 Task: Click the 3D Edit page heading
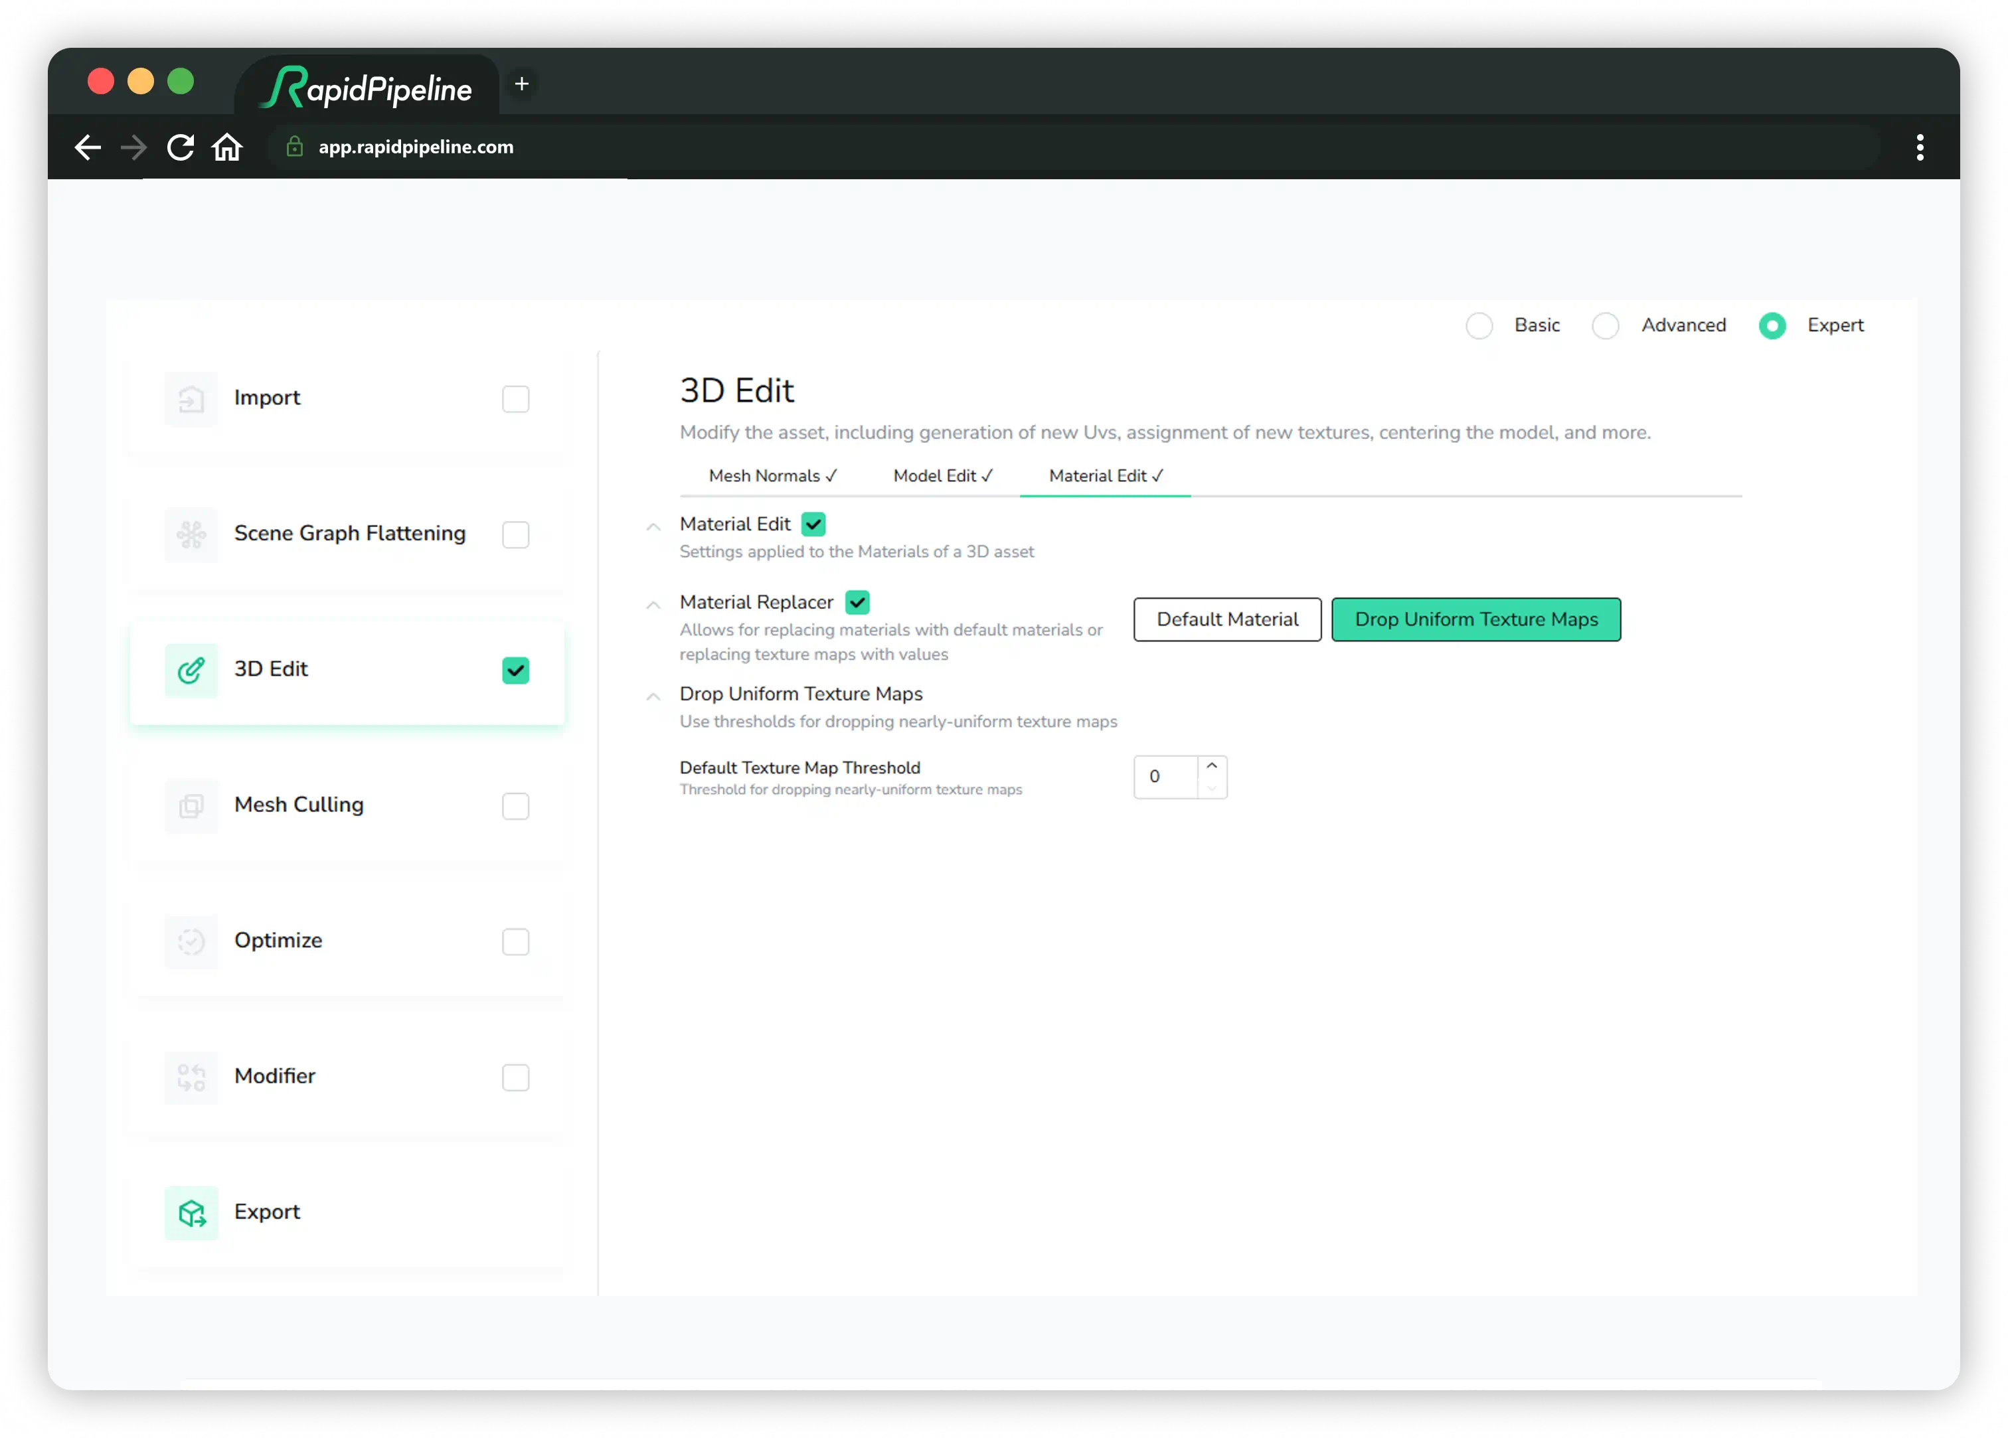click(x=736, y=390)
